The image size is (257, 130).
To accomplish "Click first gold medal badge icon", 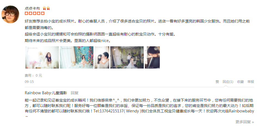I will point(44,8).
